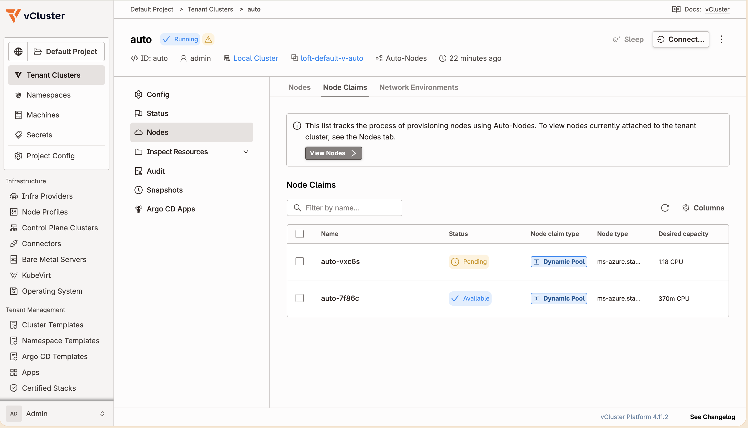
Task: Put the cluster to Sleep
Action: [x=628, y=39]
